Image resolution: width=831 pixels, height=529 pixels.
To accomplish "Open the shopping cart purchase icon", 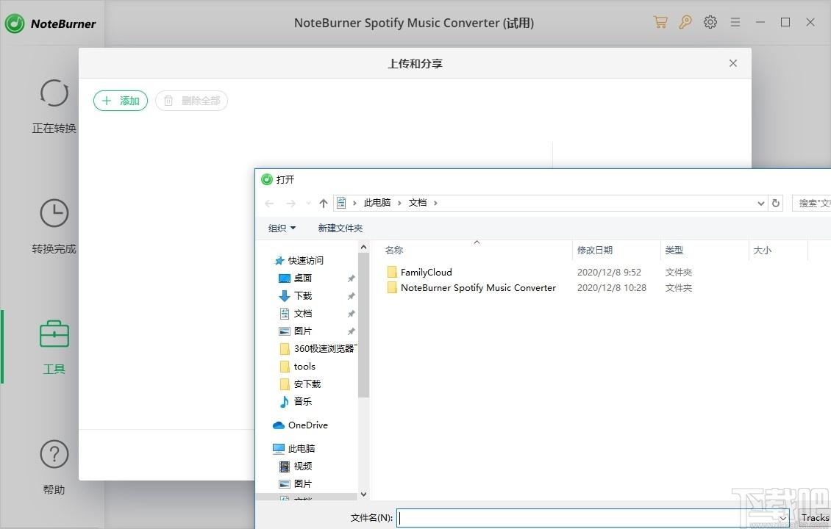I will click(660, 22).
